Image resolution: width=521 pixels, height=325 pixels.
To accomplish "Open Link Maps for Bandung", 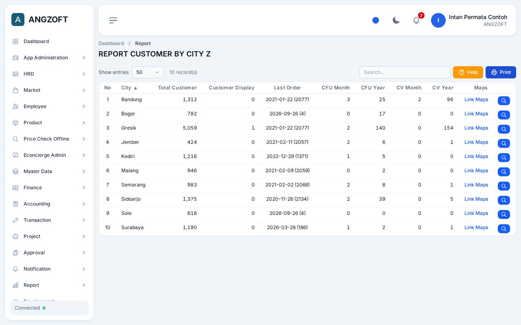I will pyautogui.click(x=476, y=100).
